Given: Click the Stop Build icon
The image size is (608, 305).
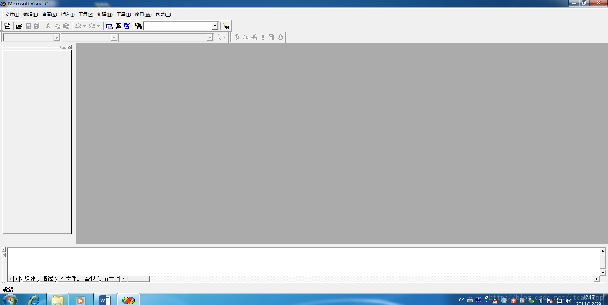Looking at the screenshot, I should (x=254, y=37).
